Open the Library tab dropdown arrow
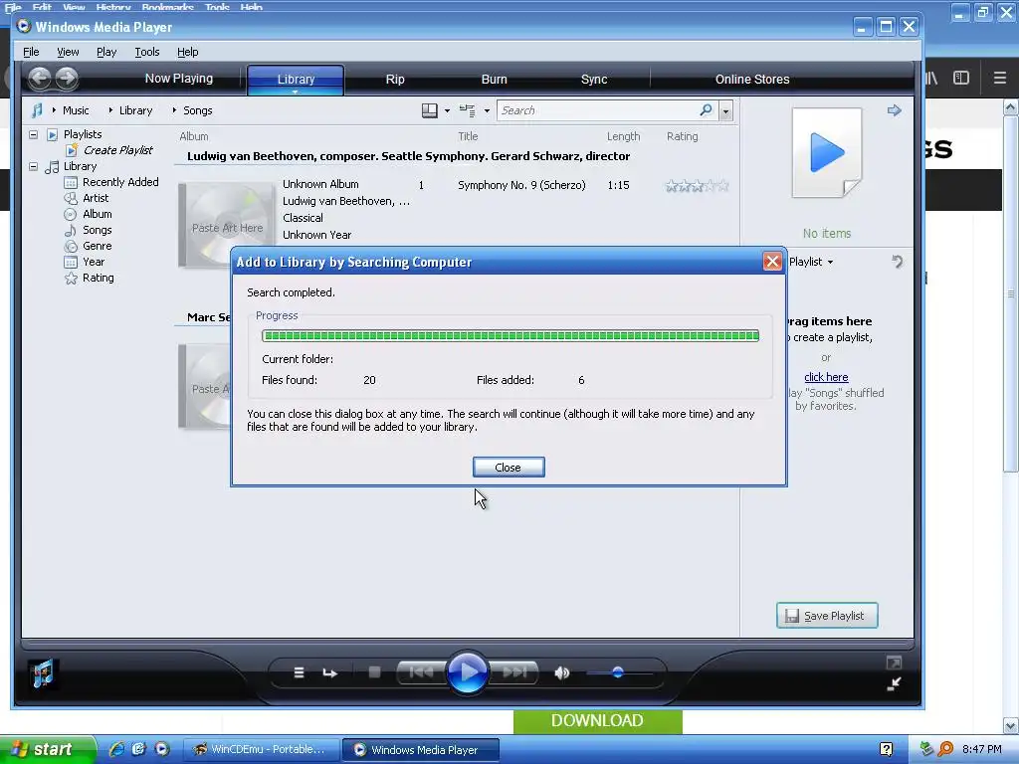This screenshot has height=764, width=1019. pos(295,93)
